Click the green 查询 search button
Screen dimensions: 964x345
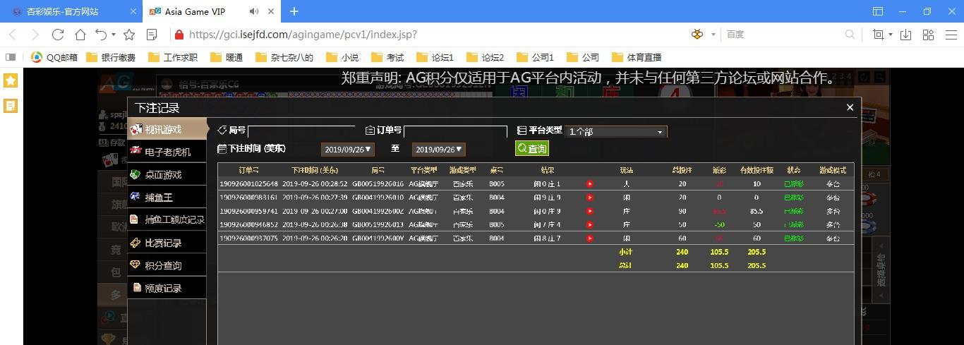[x=531, y=149]
